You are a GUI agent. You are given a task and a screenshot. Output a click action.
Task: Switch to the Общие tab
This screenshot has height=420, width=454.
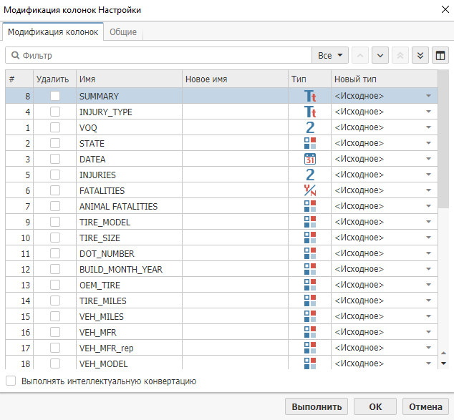click(122, 33)
